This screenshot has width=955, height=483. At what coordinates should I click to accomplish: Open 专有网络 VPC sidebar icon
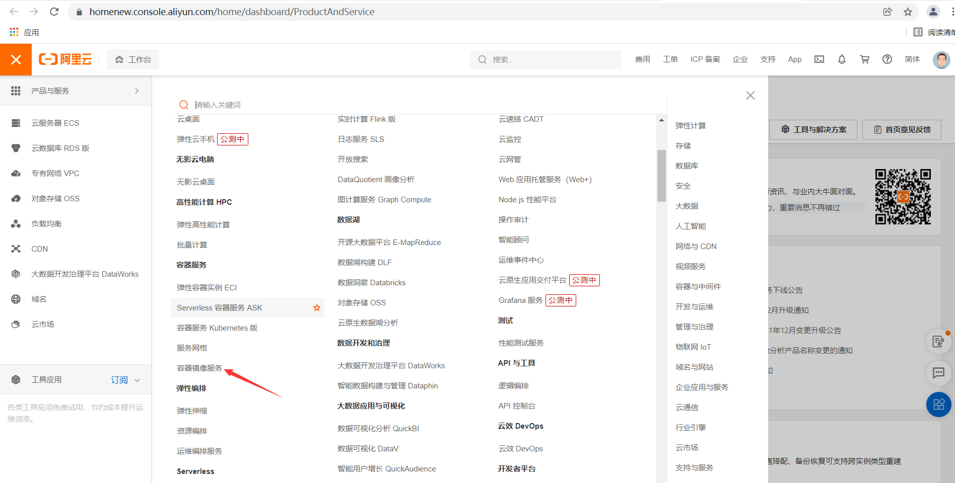pos(16,173)
